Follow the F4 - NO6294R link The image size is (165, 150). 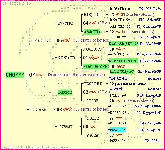point(150,44)
